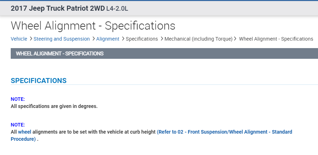Click the Wheel Alignment - Specifications breadcrumb
Image resolution: width=318 pixels, height=155 pixels.
point(276,39)
